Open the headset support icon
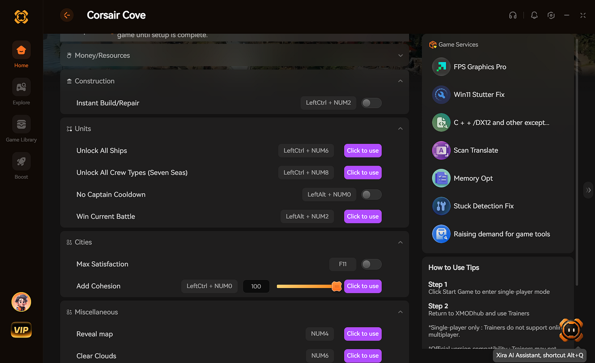The width and height of the screenshot is (595, 363). (513, 15)
